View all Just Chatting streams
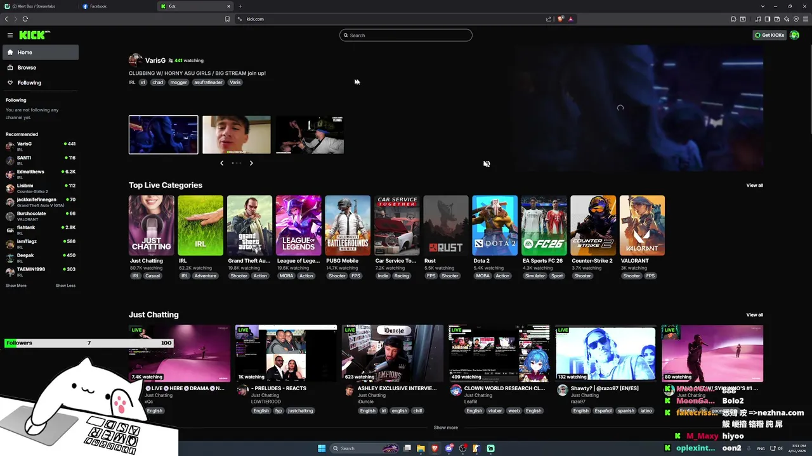The image size is (812, 456). pyautogui.click(x=754, y=315)
